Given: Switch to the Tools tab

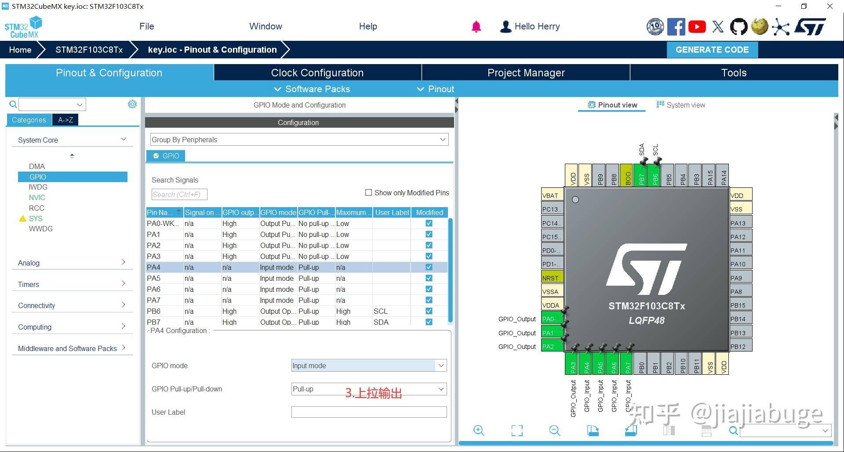Looking at the screenshot, I should pyautogui.click(x=734, y=72).
